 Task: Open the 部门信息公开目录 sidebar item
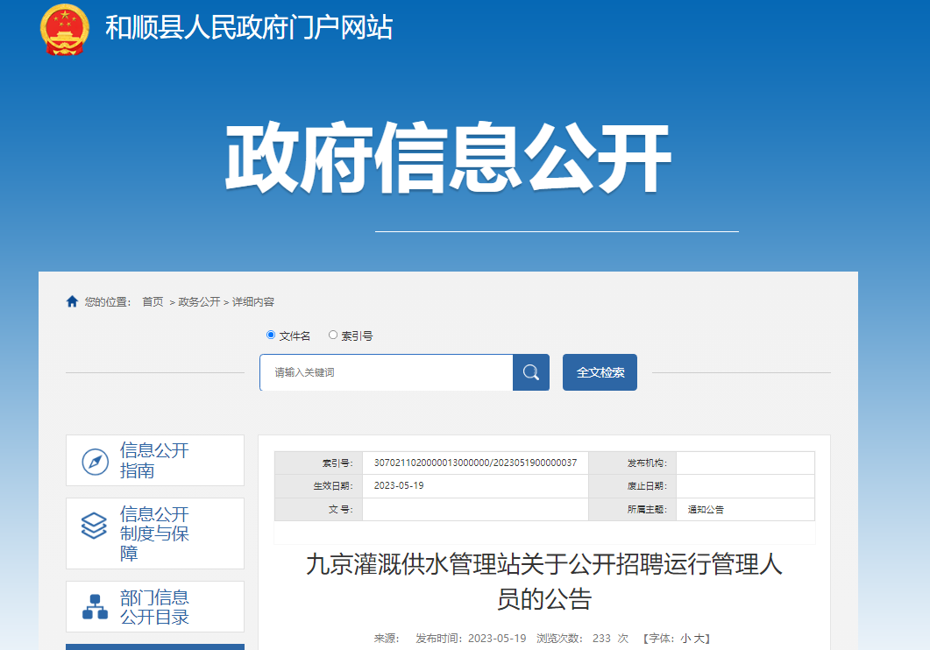[155, 607]
